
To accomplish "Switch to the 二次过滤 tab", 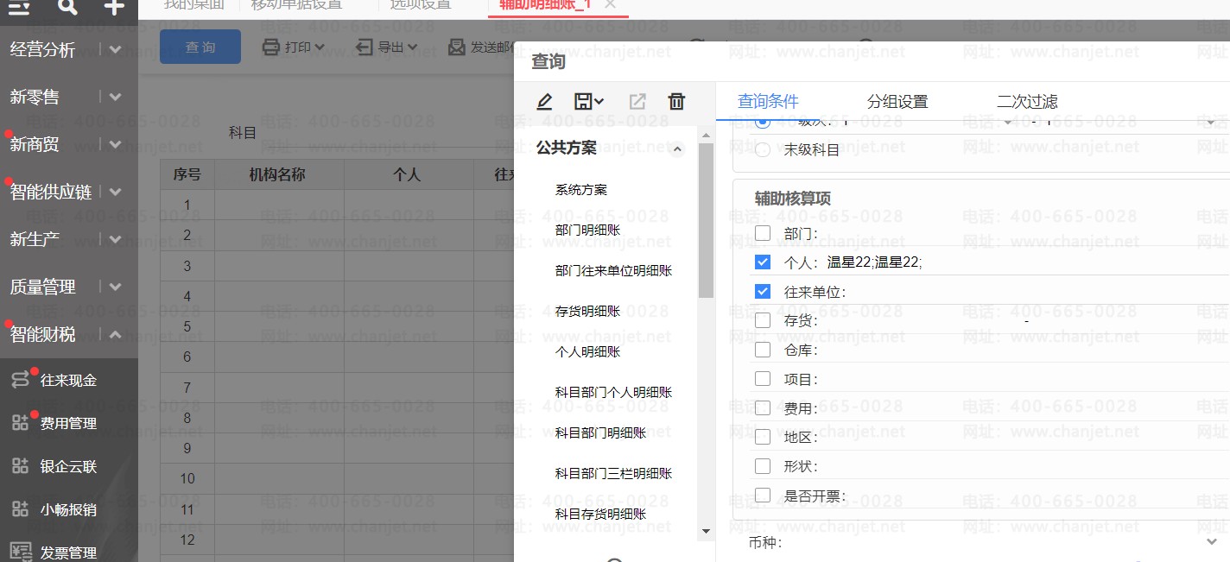I will [x=1026, y=102].
